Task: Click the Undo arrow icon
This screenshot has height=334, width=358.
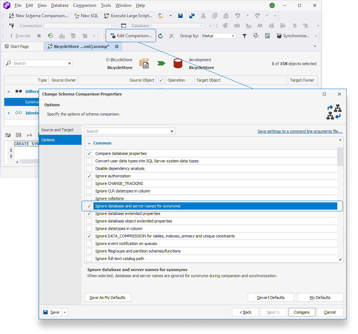Action: tap(238, 16)
